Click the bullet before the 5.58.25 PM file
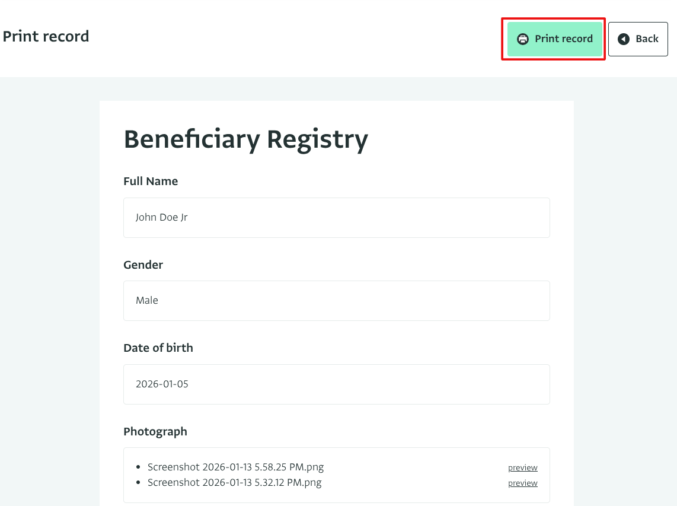This screenshot has height=506, width=677. 138,467
